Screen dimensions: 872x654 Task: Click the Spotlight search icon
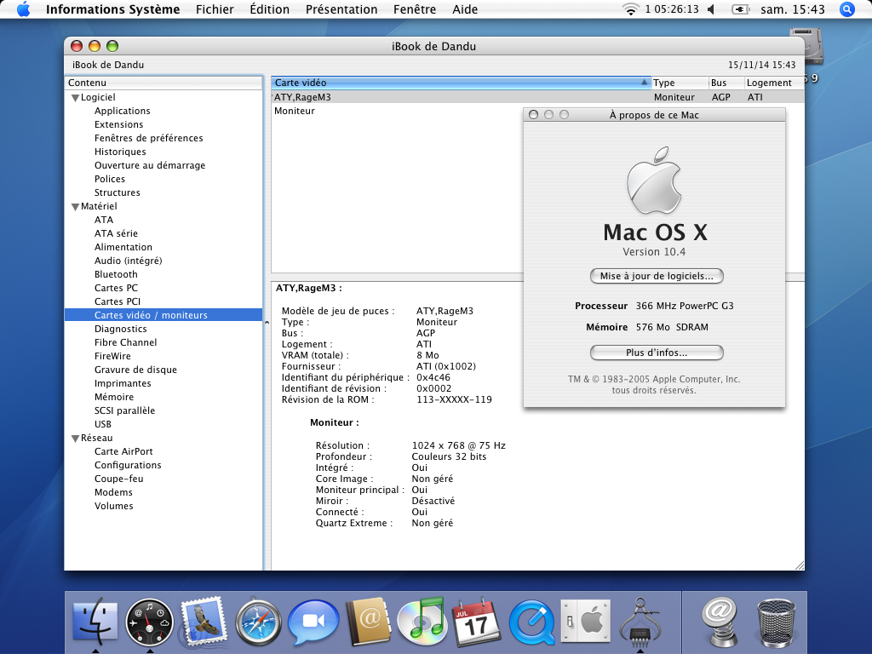tap(846, 9)
